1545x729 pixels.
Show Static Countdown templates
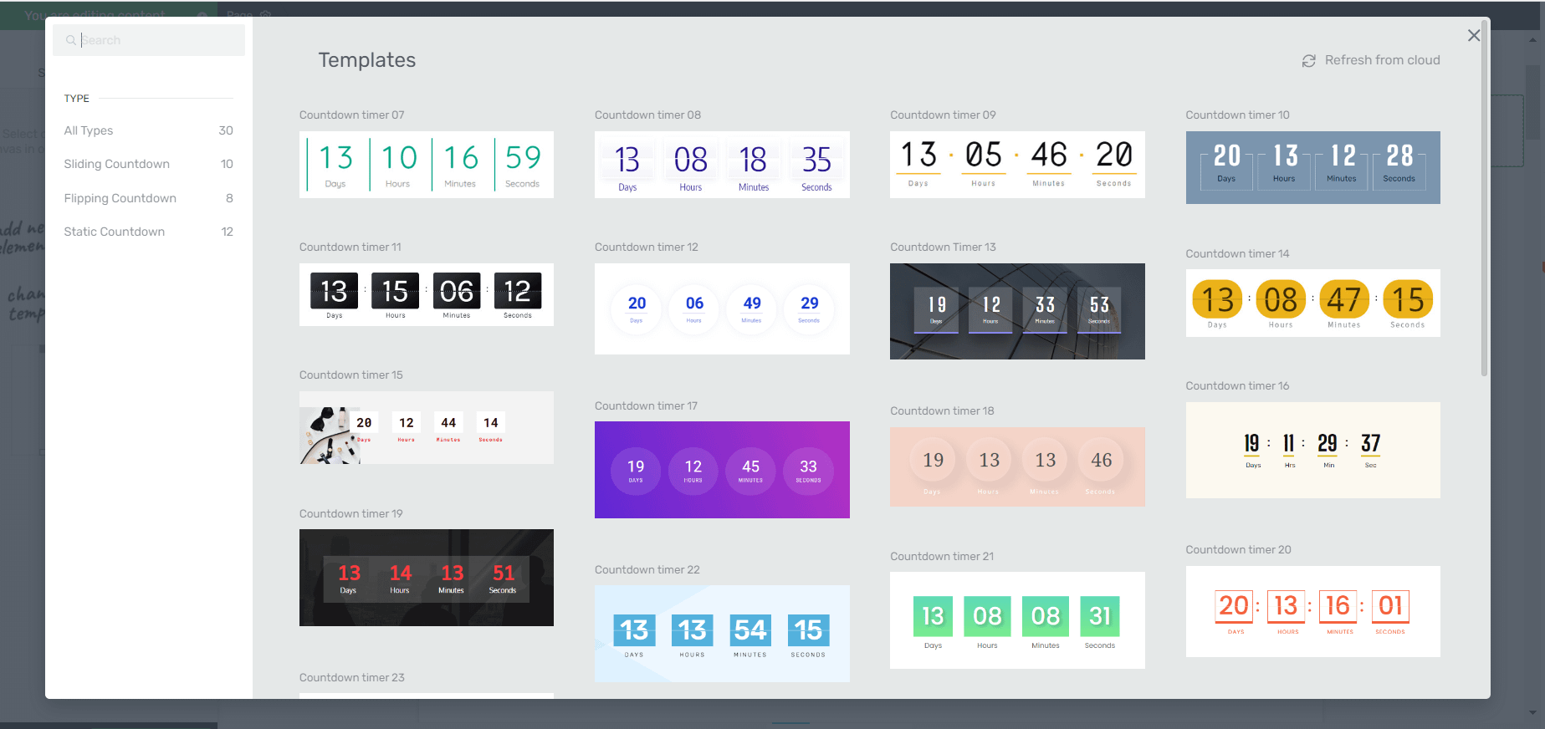115,232
